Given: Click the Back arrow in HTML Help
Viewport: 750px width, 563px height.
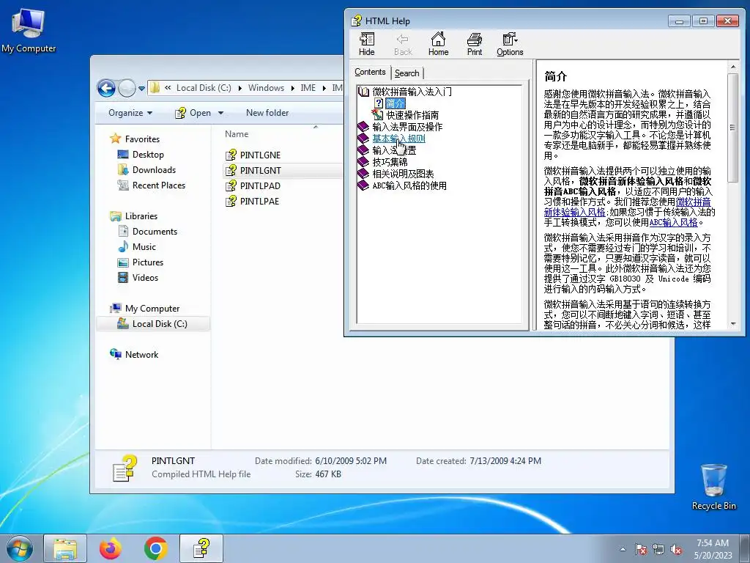Looking at the screenshot, I should pyautogui.click(x=403, y=44).
